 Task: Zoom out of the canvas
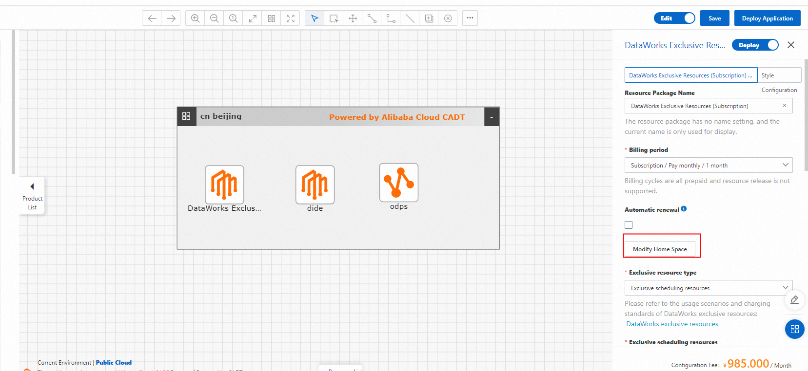[x=214, y=19]
